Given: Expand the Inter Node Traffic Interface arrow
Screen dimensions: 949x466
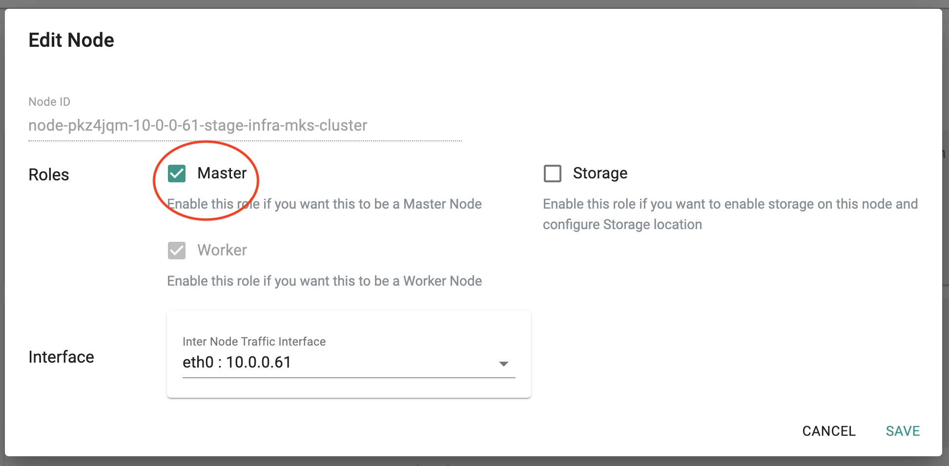Looking at the screenshot, I should point(504,364).
